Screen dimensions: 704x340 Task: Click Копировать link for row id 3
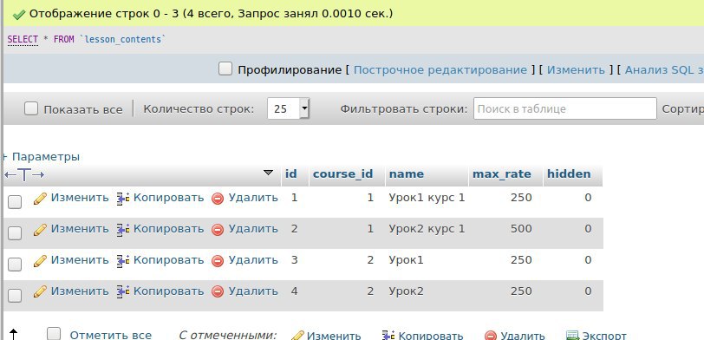pos(169,260)
